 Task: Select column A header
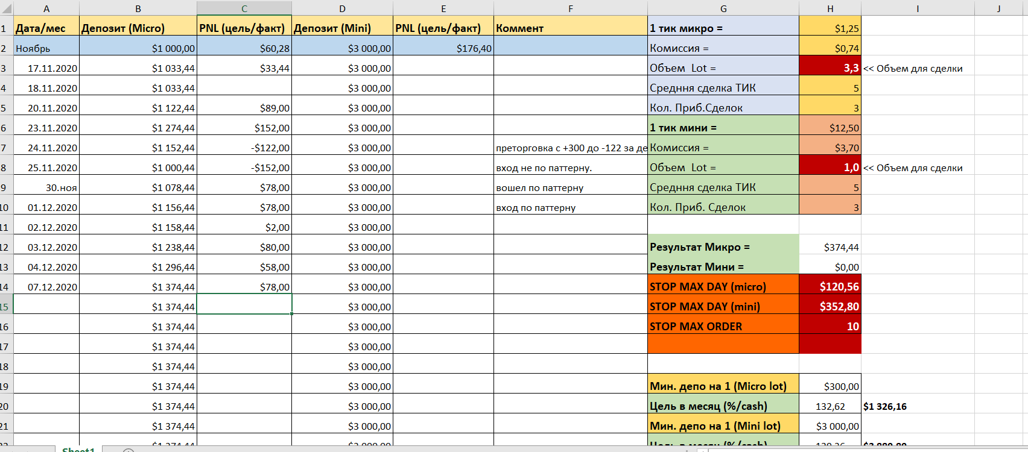coord(46,8)
